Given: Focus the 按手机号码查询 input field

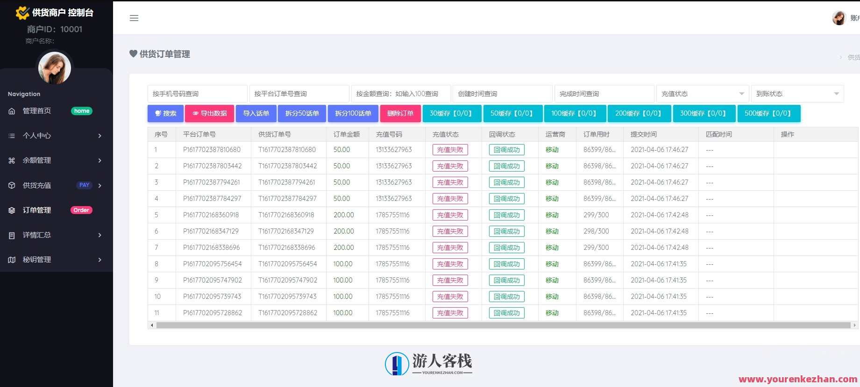Looking at the screenshot, I should (197, 94).
